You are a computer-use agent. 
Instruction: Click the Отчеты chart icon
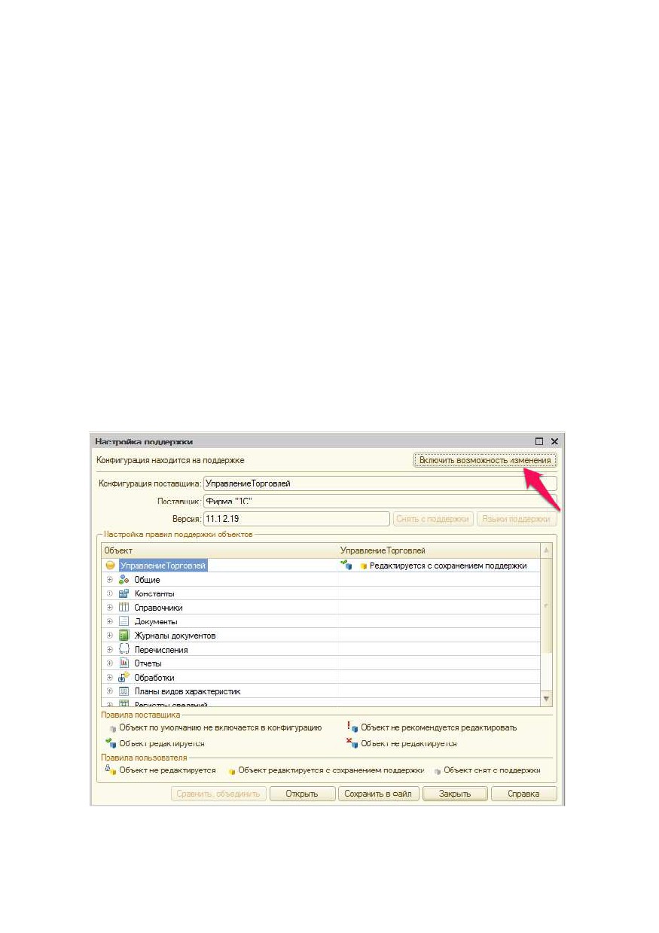(124, 663)
